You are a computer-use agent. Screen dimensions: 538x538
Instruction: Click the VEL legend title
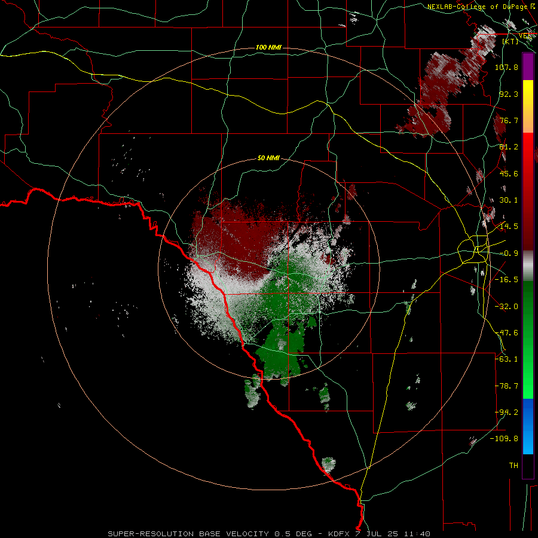pyautogui.click(x=525, y=35)
